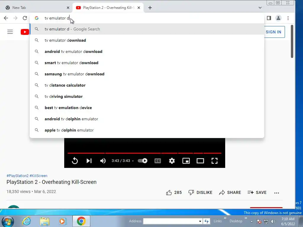Pick "android tv emulator download" suggestion
303x227 pixels.
tap(147, 51)
